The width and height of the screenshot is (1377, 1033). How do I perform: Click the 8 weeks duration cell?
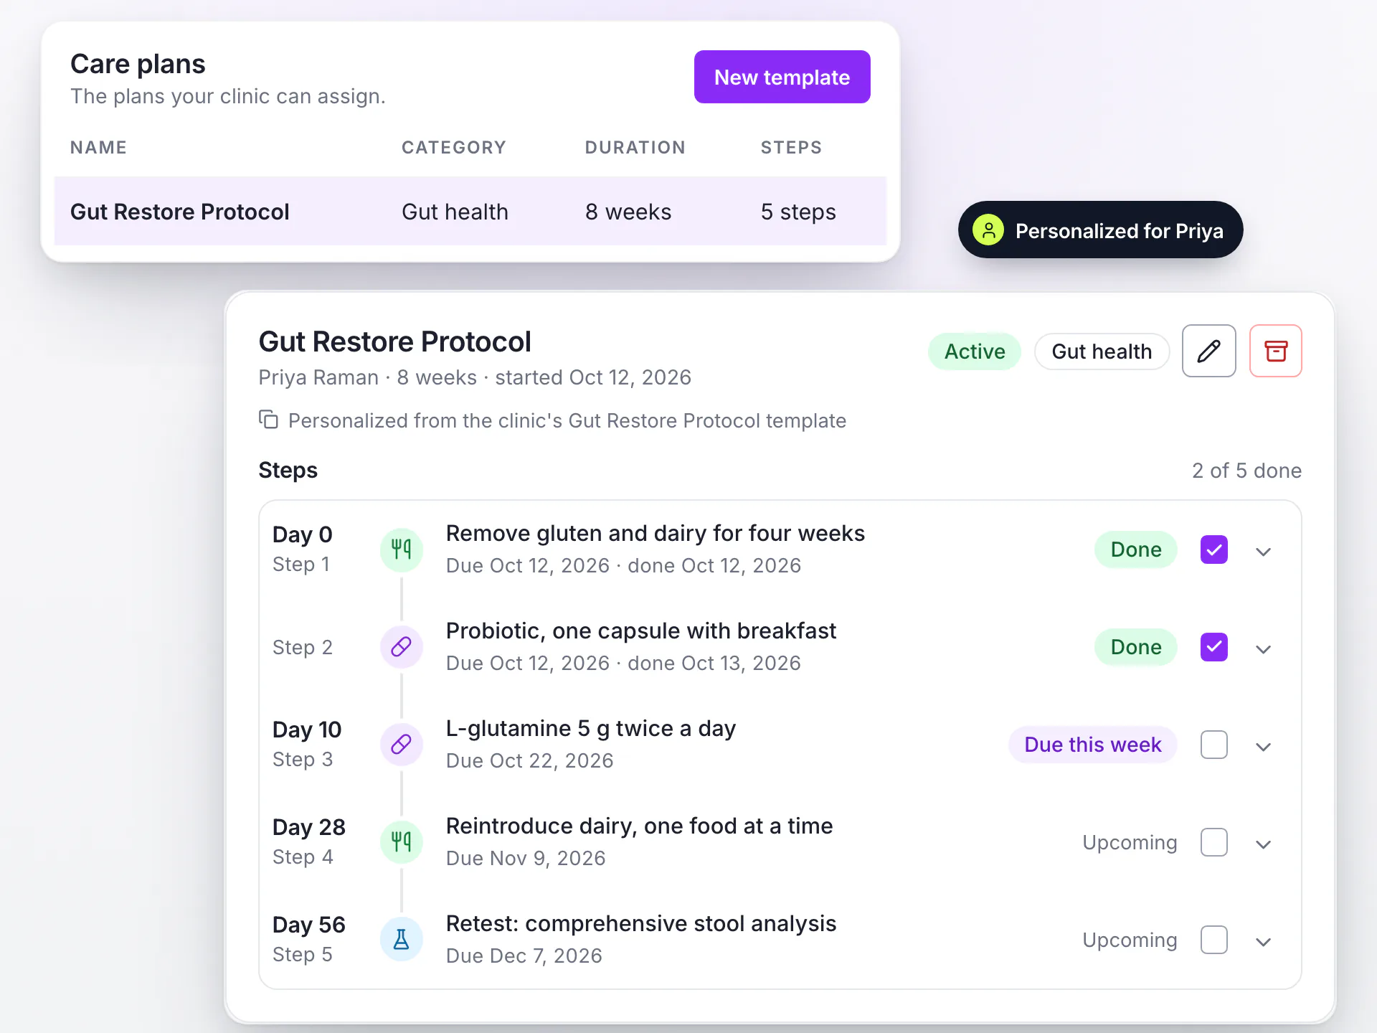[x=628, y=212]
